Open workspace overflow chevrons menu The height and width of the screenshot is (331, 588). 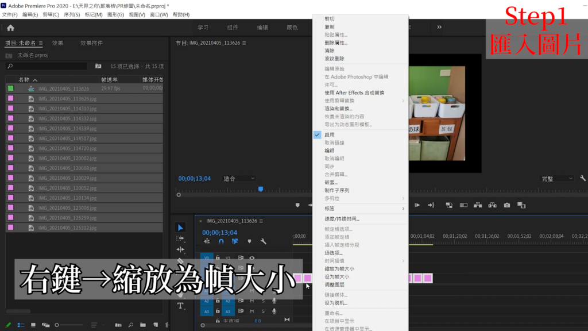439,27
